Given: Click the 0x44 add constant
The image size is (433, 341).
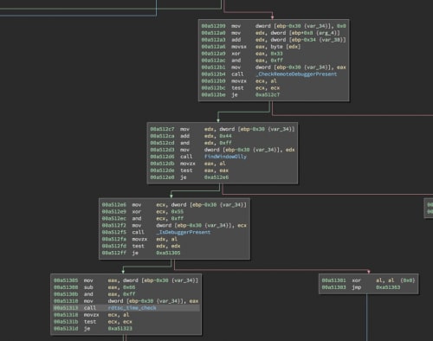Looking at the screenshot, I should [x=226, y=136].
